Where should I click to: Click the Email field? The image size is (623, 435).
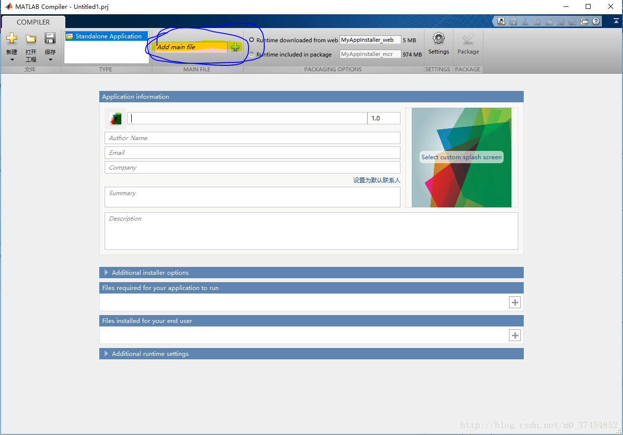253,152
